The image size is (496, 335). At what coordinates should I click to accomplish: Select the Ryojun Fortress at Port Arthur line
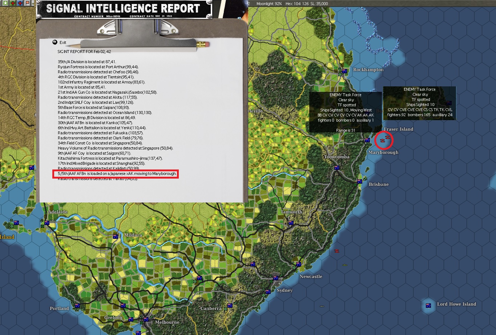[x=98, y=67]
